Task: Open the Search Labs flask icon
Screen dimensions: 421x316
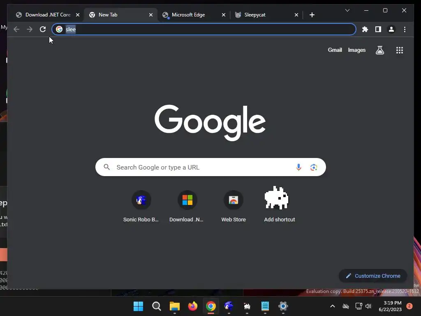Action: coord(379,50)
